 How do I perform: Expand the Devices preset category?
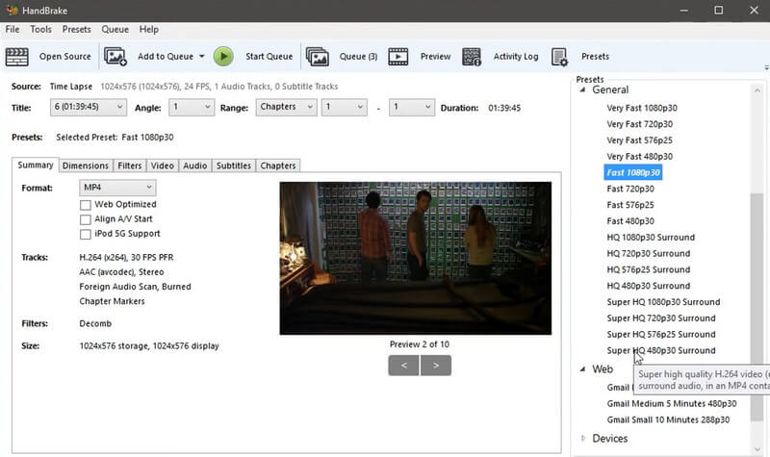[582, 439]
